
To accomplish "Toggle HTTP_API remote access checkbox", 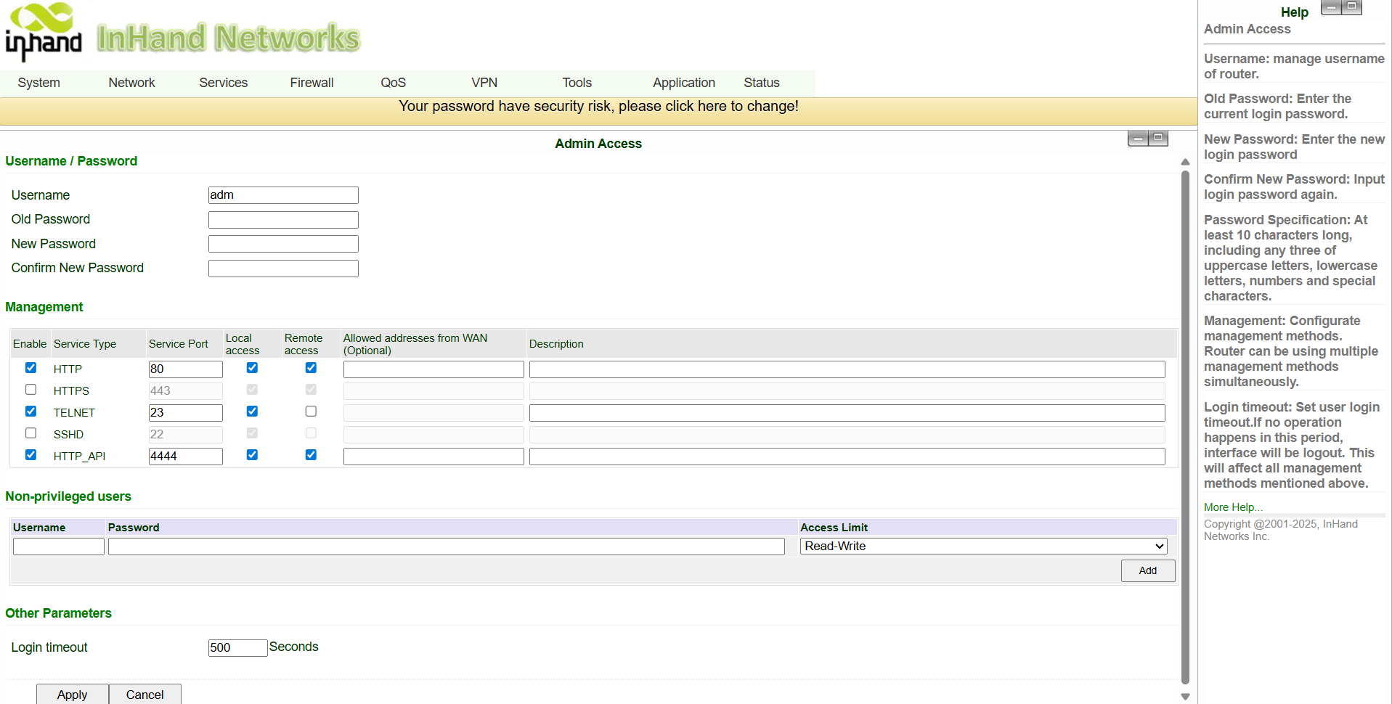I will click(311, 455).
